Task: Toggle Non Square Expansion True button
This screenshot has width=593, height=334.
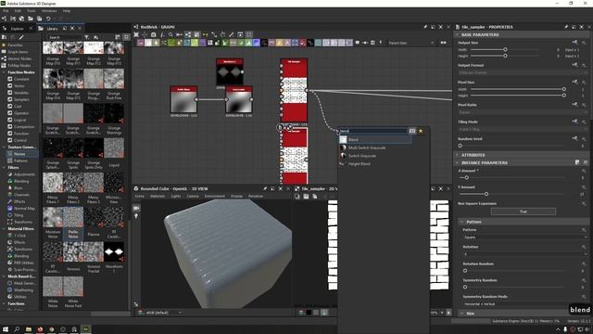Action: point(524,212)
